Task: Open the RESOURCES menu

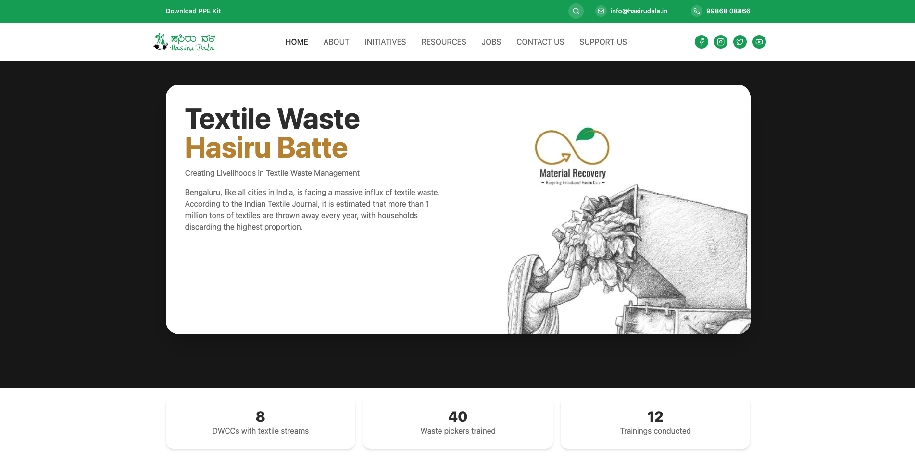Action: pyautogui.click(x=444, y=42)
